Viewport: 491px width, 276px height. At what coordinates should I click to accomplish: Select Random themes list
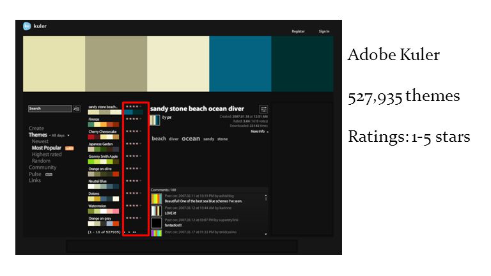(41, 161)
